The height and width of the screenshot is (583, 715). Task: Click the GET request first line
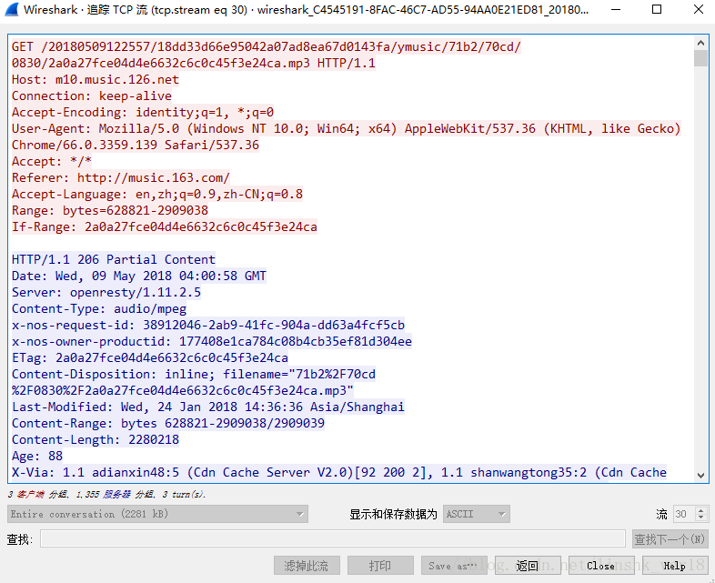tap(267, 46)
